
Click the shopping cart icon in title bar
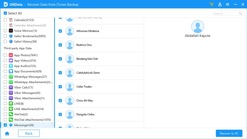click(x=212, y=5)
